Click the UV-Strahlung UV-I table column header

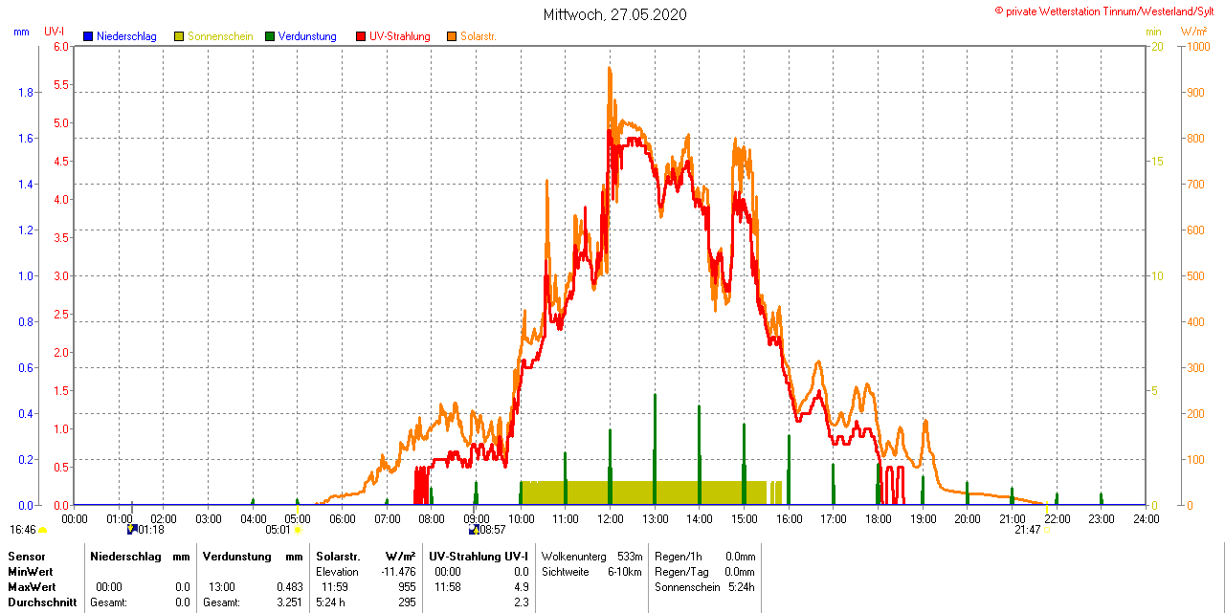coord(479,556)
